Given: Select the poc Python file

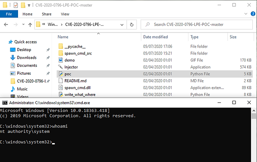Looking at the screenshot, I should coord(154,74).
